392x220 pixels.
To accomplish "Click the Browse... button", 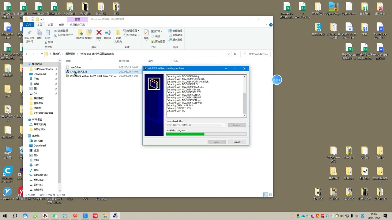I will [x=236, y=125].
